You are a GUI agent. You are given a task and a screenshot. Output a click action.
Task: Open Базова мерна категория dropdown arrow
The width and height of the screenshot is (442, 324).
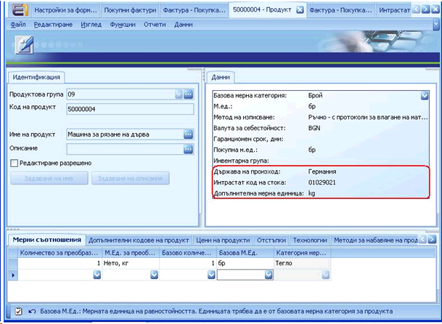click(x=425, y=96)
